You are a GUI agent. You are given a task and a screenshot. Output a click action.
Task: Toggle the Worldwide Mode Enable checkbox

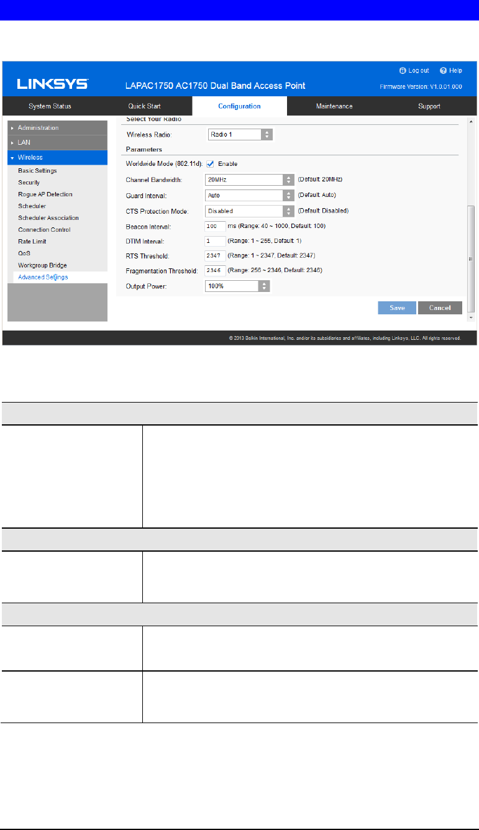point(210,164)
